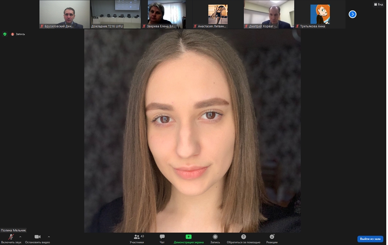Select Брусиловский Ден... video thumbnail

64,14
